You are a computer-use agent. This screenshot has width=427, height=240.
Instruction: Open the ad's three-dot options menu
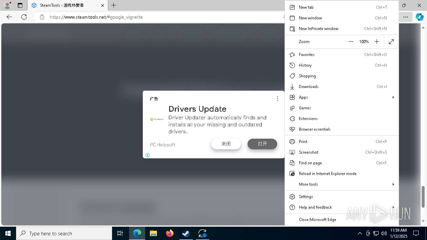277,99
